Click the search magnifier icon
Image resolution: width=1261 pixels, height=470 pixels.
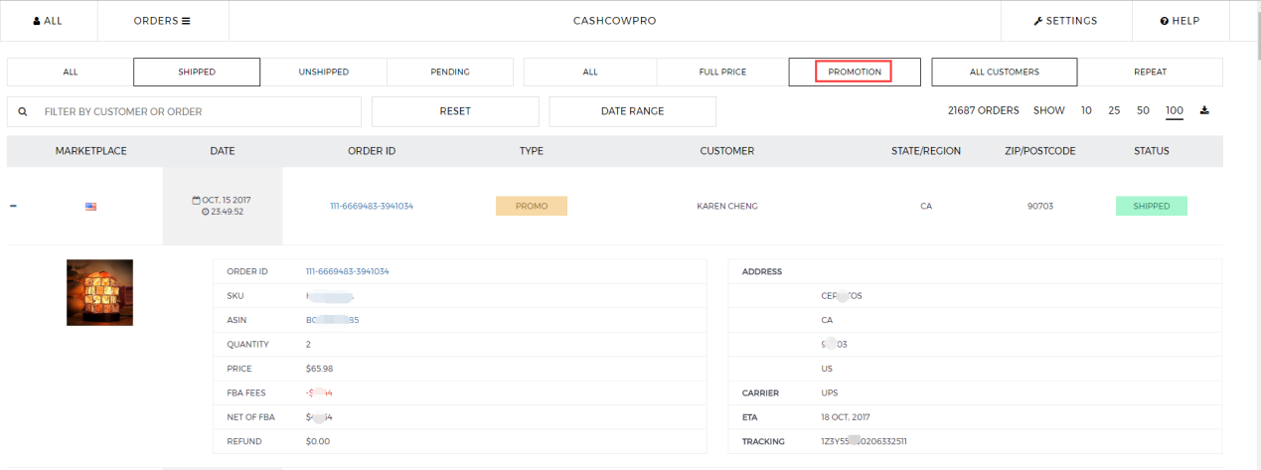tap(23, 112)
